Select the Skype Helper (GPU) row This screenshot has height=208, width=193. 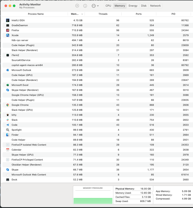98,155
